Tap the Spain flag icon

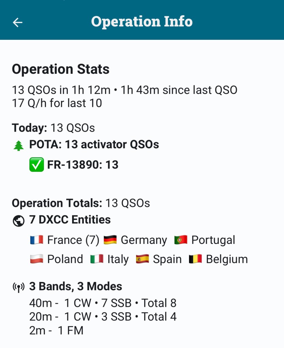[142, 259]
